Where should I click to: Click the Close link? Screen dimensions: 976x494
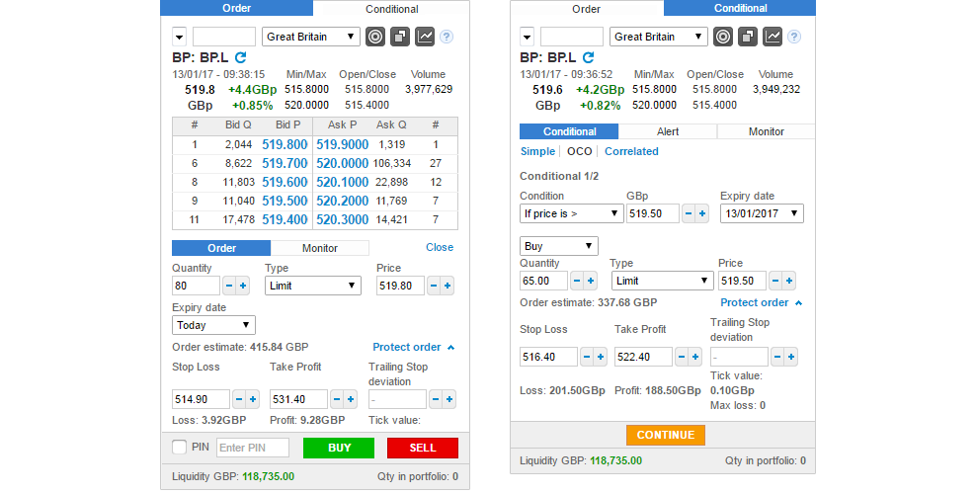(440, 248)
